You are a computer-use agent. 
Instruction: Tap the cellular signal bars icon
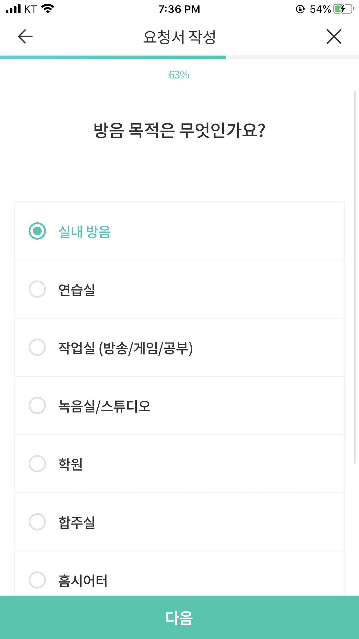pos(13,9)
